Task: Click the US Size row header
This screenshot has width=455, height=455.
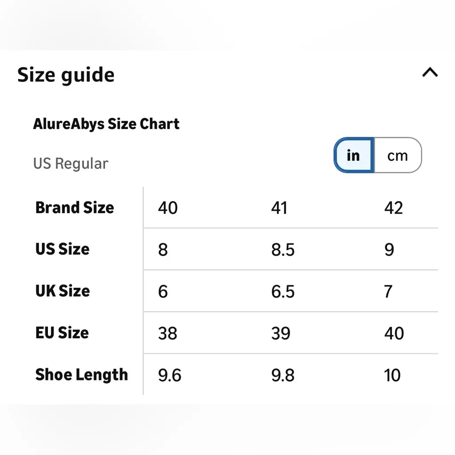Action: point(62,249)
